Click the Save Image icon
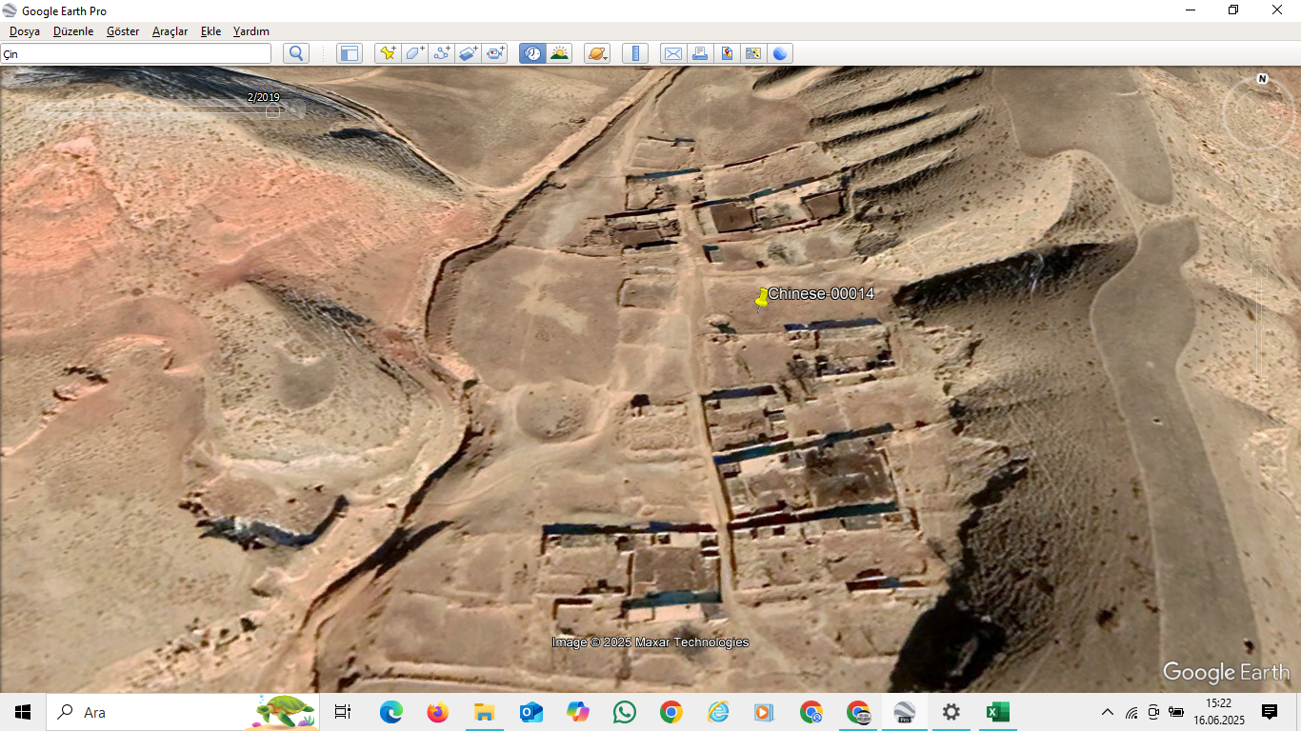 point(727,53)
